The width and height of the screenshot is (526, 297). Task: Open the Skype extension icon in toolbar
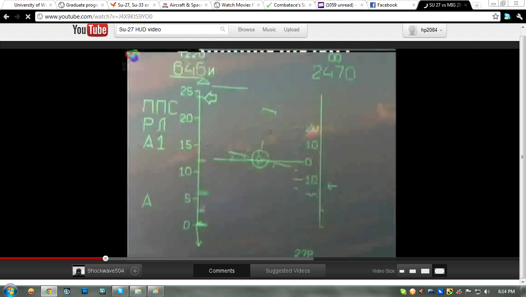[507, 17]
